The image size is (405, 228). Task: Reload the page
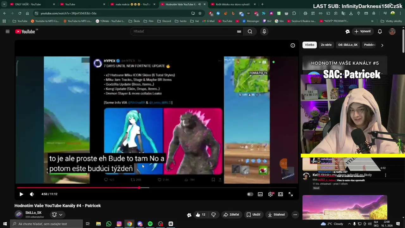[20, 13]
